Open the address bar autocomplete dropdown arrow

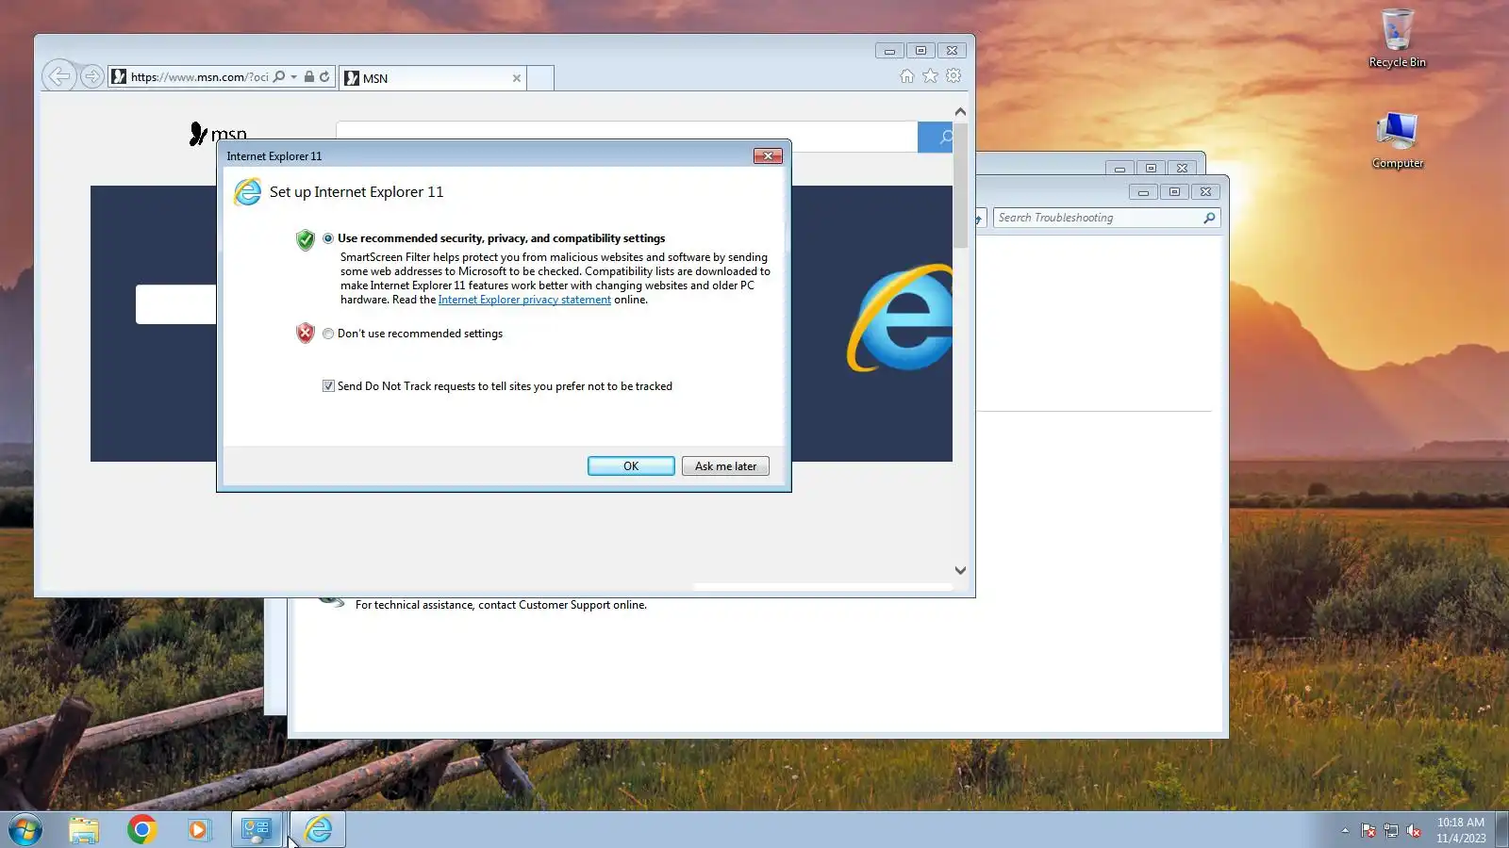tap(294, 77)
